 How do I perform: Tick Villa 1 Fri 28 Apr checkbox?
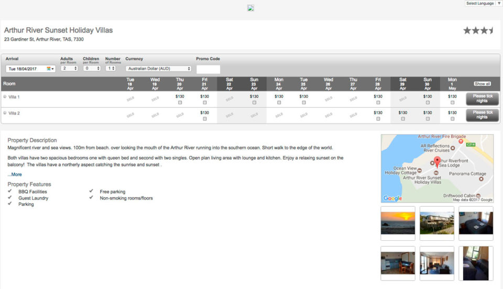378,103
